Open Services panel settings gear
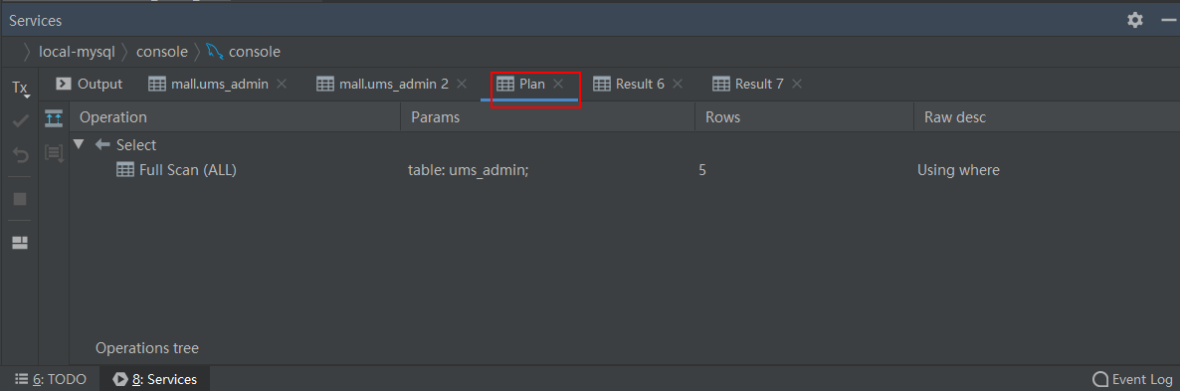This screenshot has width=1180, height=391. point(1135,20)
